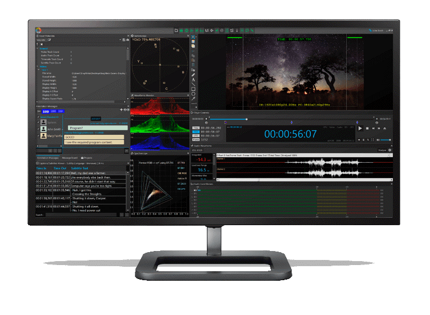Click the fullscreen icon under transport buttons
This screenshot has height=315, width=430.
tap(373, 140)
